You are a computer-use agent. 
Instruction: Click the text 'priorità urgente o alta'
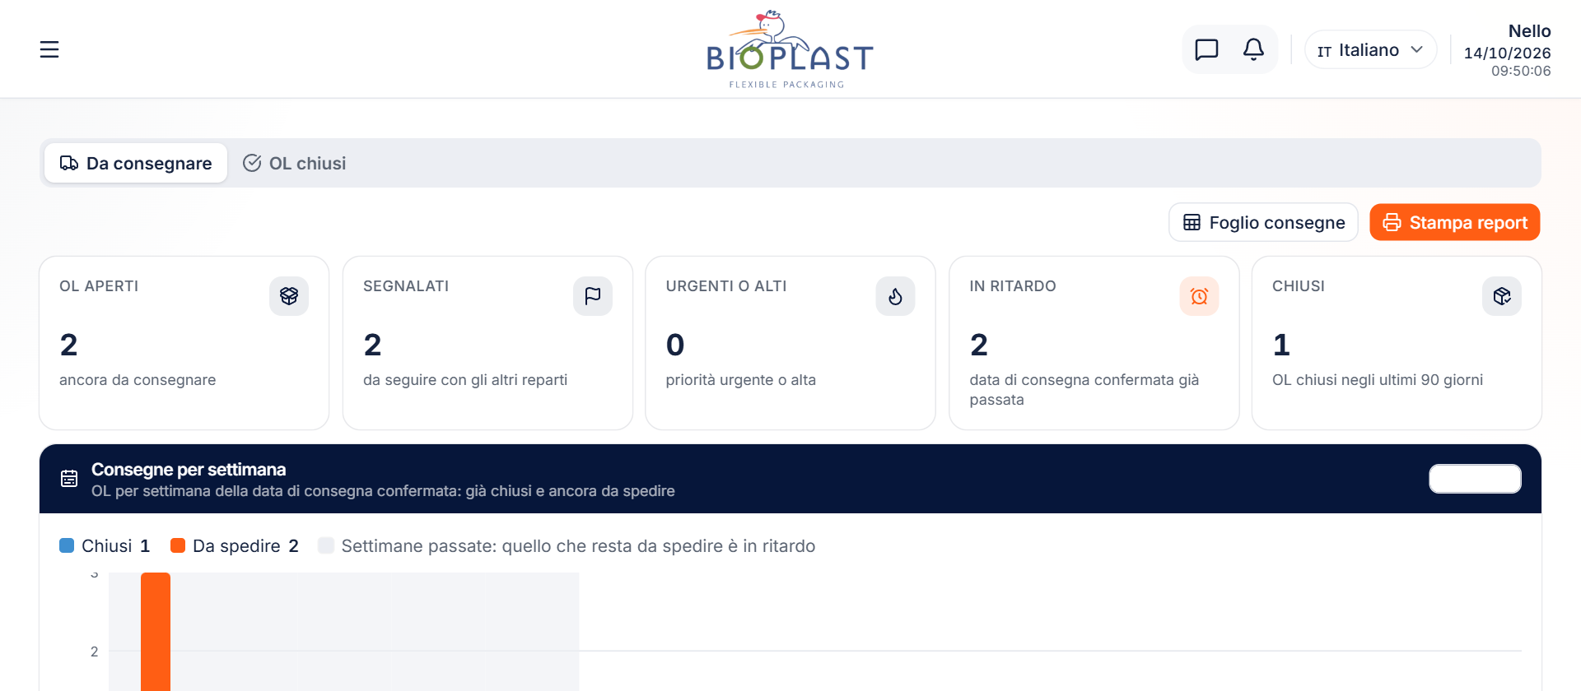pyautogui.click(x=741, y=380)
